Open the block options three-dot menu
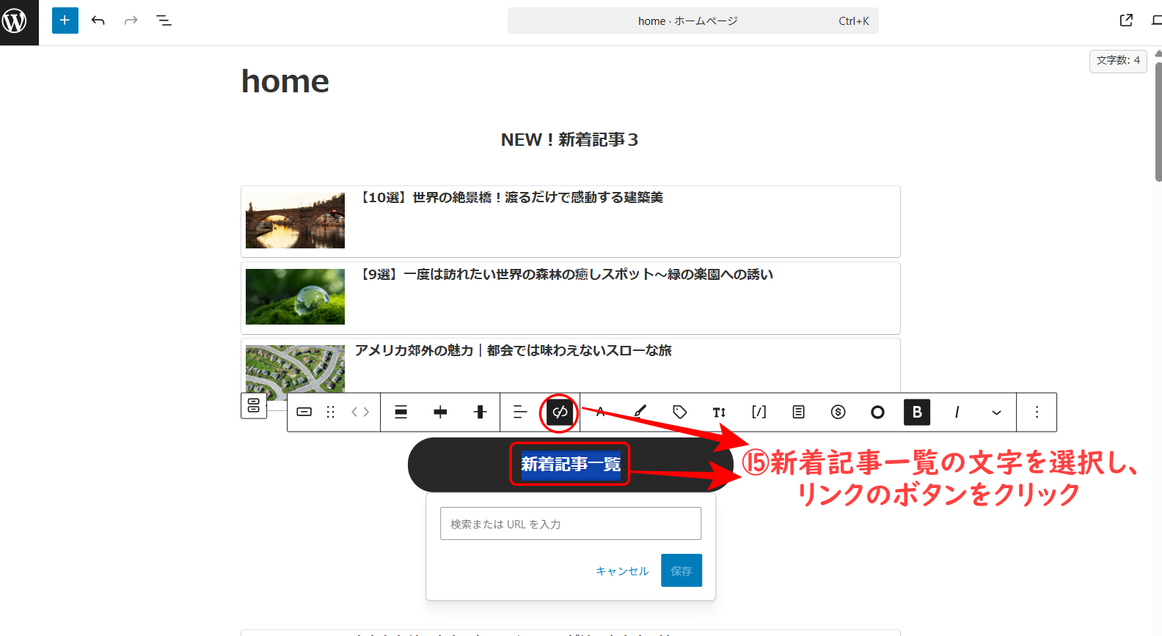The width and height of the screenshot is (1162, 636). 1037,413
